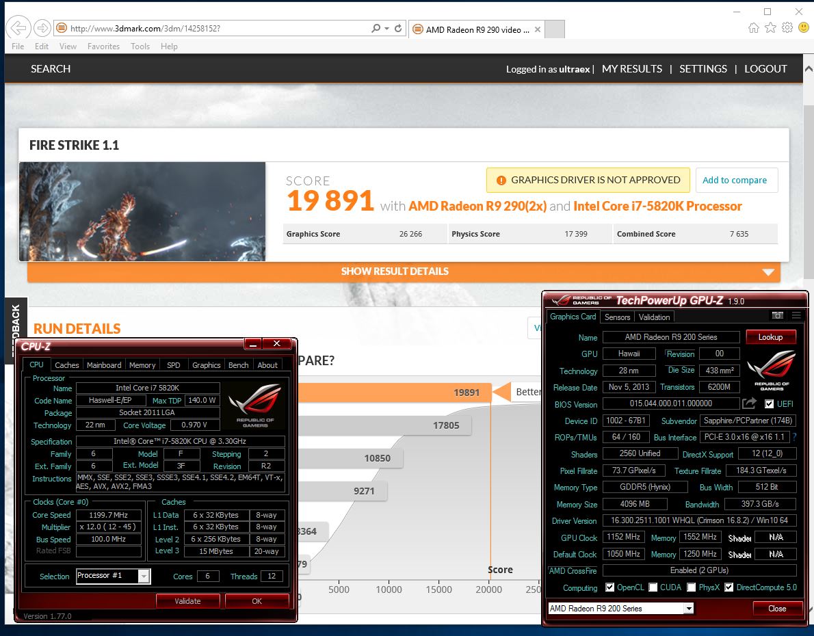Open the browser Help menu
The height and width of the screenshot is (636, 814).
tap(169, 47)
